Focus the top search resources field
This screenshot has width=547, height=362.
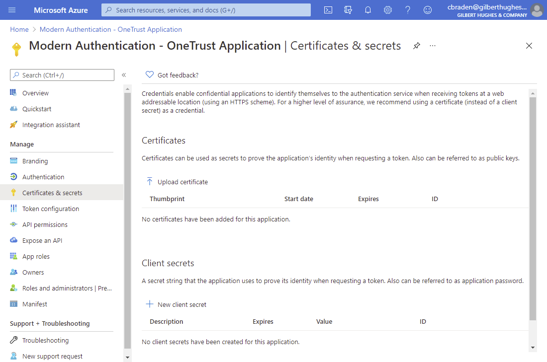click(x=206, y=10)
